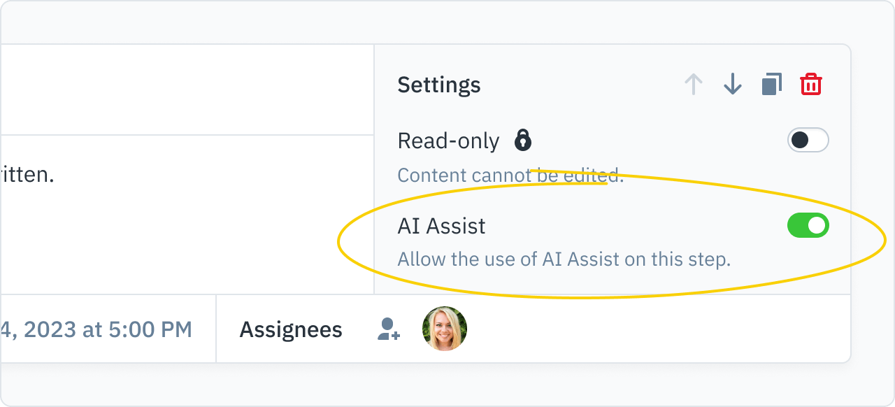The width and height of the screenshot is (895, 407).
Task: Enable the Read-only toggle
Action: pyautogui.click(x=808, y=141)
